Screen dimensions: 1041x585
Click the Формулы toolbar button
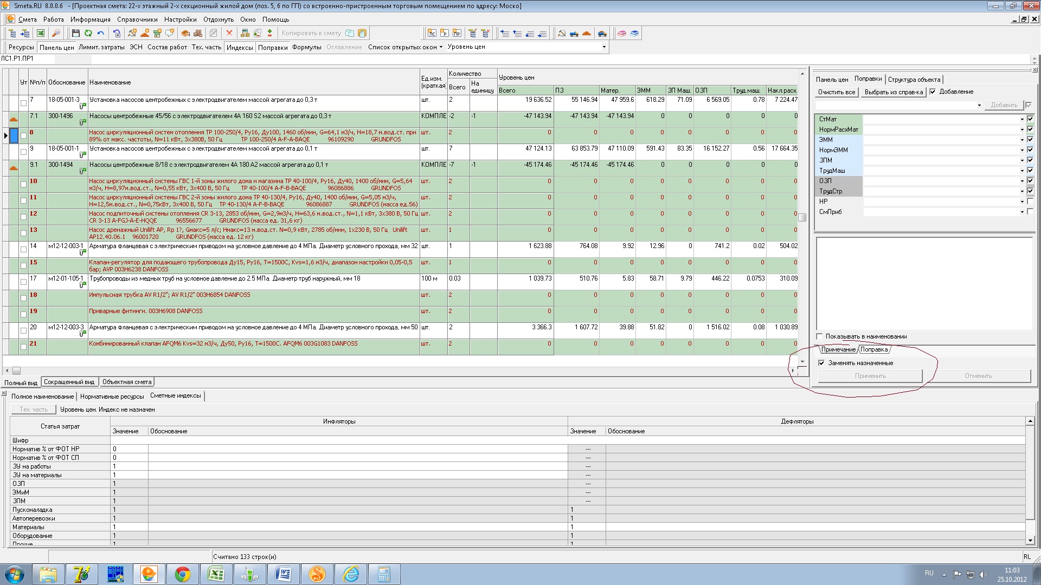(x=307, y=47)
